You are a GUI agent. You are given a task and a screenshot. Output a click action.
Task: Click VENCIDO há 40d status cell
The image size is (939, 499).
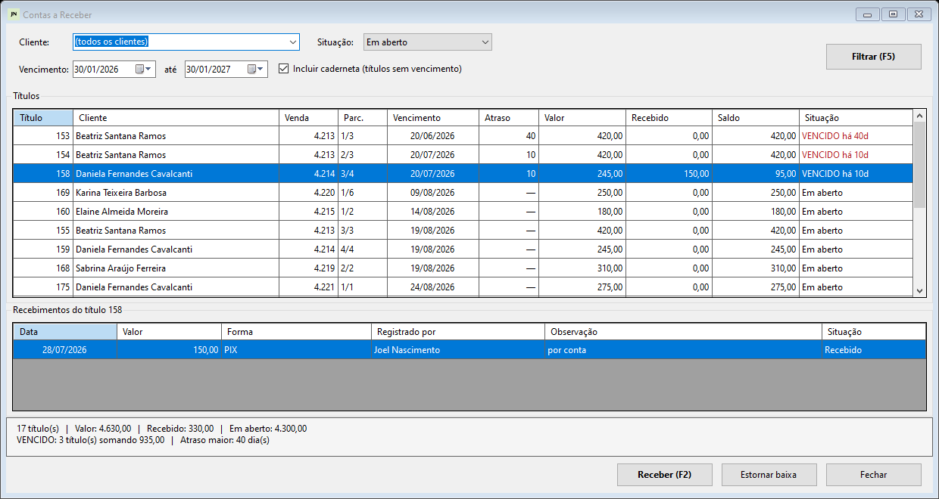856,136
